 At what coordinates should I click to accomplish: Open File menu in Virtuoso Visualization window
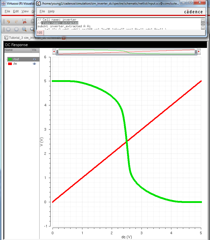[x=7, y=11]
